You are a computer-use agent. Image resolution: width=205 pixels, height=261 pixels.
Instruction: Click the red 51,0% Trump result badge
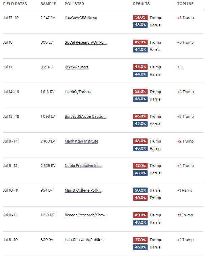coord(140,18)
